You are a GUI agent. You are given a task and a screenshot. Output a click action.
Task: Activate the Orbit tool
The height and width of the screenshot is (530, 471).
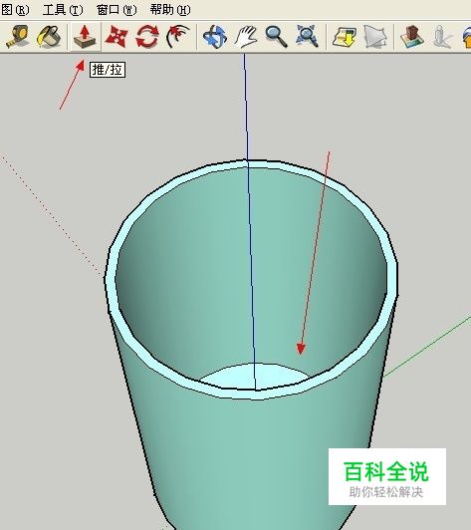coord(215,37)
